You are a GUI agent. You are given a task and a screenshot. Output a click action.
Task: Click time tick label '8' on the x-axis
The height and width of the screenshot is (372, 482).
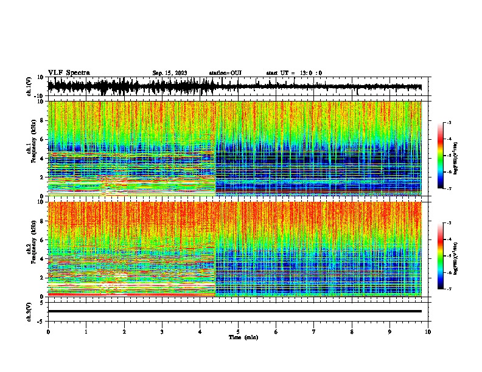(x=352, y=332)
